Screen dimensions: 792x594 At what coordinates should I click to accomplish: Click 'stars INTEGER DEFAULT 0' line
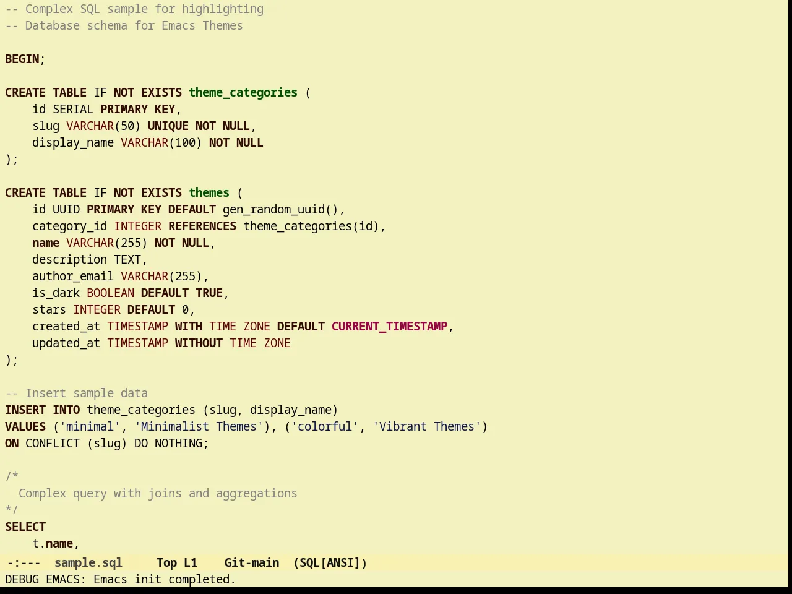tap(113, 310)
